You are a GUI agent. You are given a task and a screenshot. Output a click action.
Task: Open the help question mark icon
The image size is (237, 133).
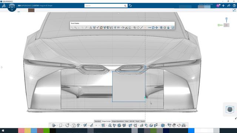[x=234, y=6]
